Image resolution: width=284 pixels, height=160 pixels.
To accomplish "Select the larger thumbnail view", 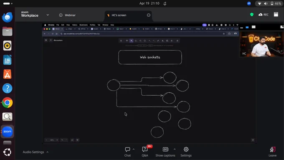I will 254,27.
